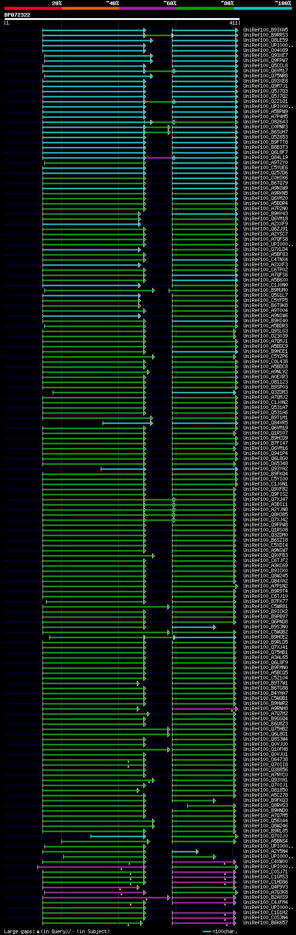Select hit UniRef100_B2AXS9
The height and width of the screenshot is (935, 296).
(x=265, y=897)
